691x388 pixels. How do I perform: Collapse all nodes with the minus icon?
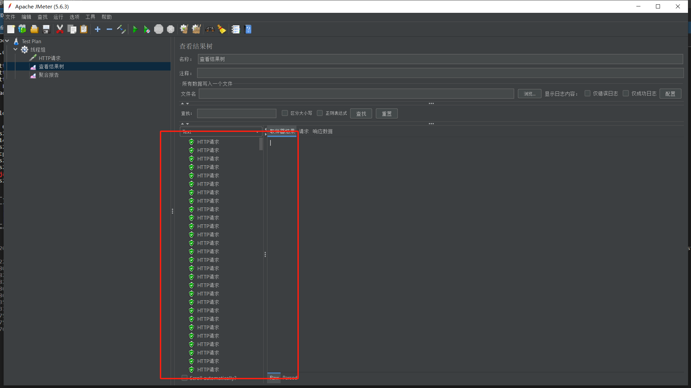coord(109,29)
